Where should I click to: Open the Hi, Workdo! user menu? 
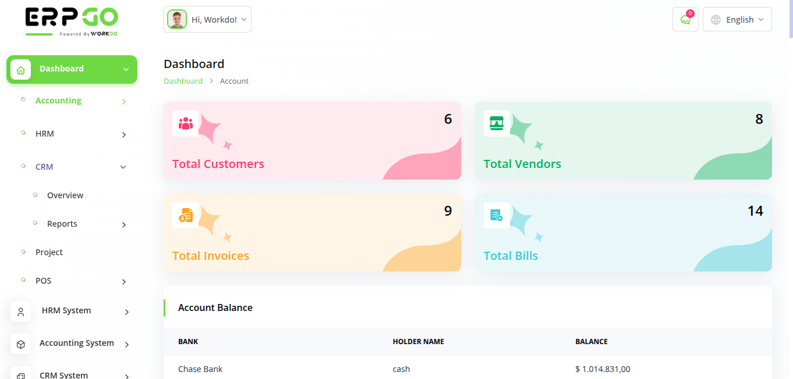pyautogui.click(x=214, y=19)
